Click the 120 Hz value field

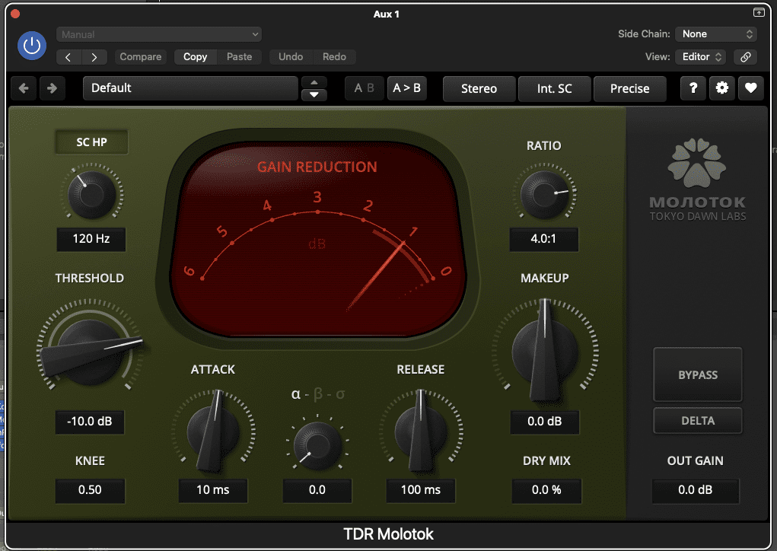point(91,239)
